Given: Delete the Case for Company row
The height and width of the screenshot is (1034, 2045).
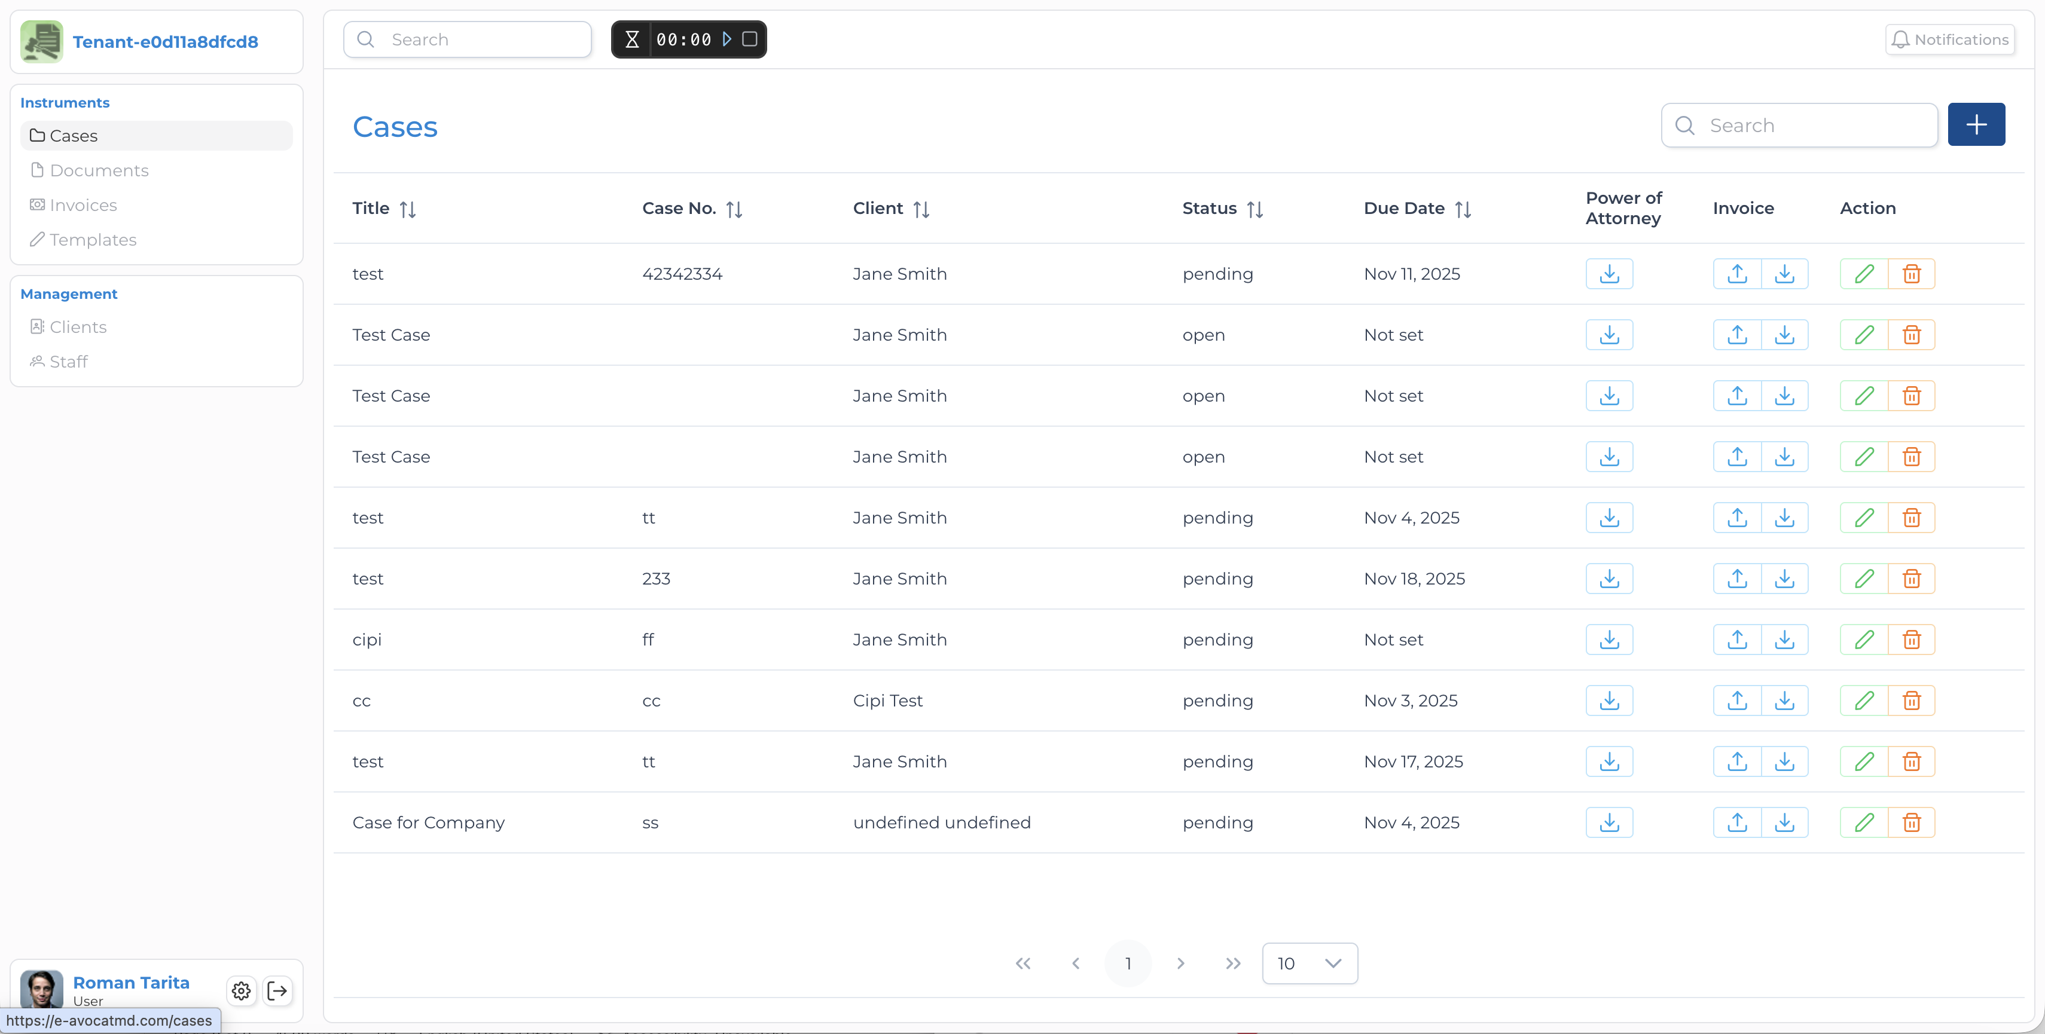Looking at the screenshot, I should coord(1911,823).
